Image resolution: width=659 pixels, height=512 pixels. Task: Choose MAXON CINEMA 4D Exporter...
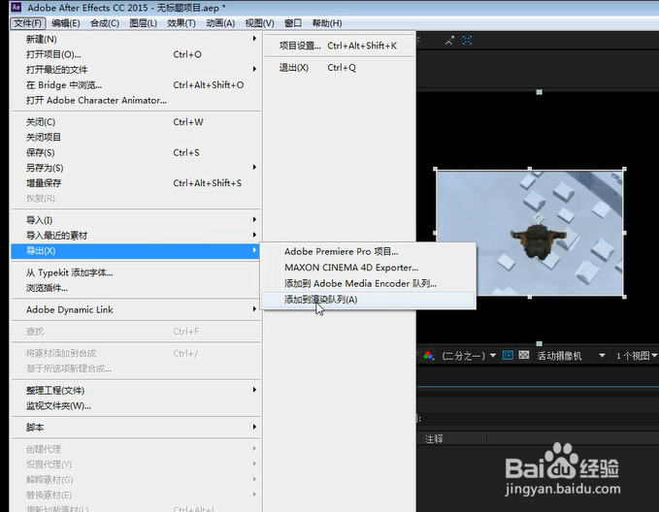click(368, 268)
